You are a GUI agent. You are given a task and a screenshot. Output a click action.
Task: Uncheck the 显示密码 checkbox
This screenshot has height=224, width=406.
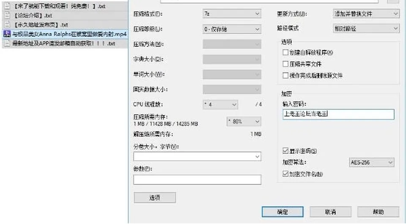(285, 150)
